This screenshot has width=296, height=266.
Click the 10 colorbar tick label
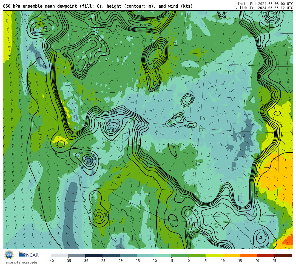pyautogui.click(x=223, y=261)
